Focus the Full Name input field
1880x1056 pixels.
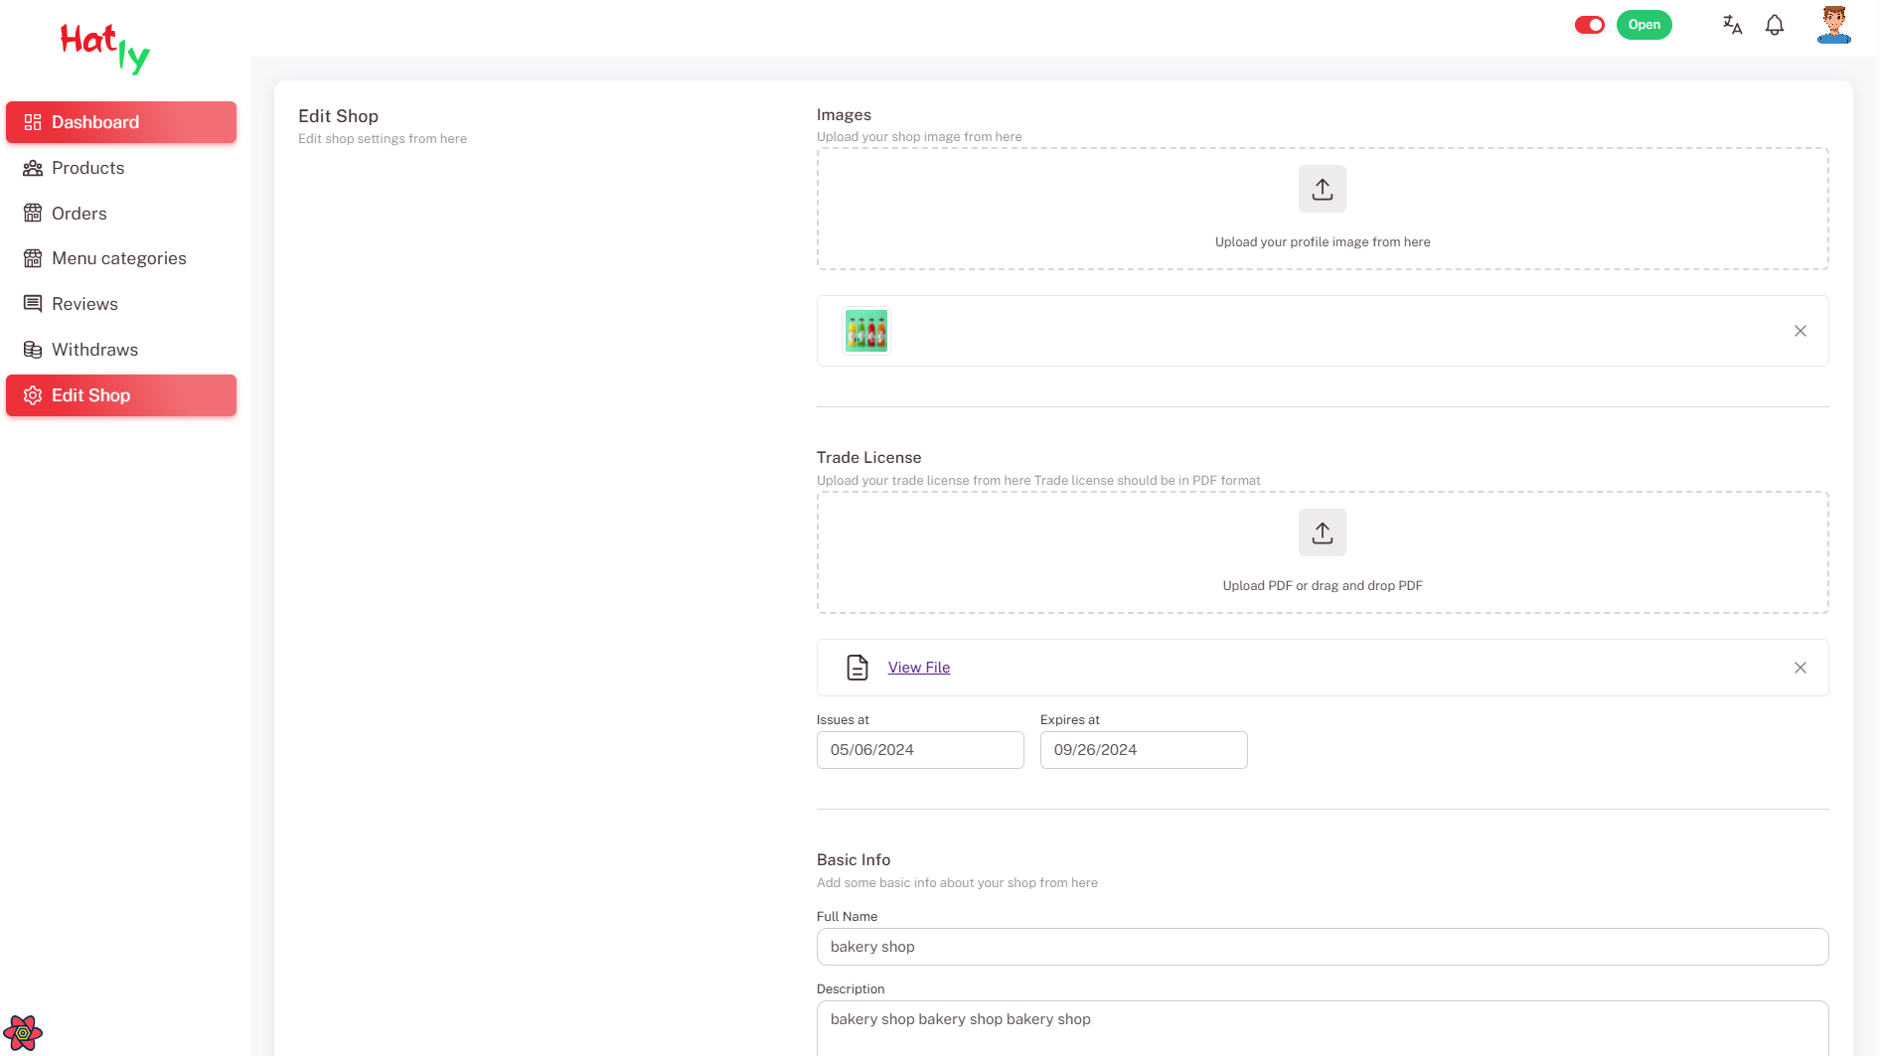pyautogui.click(x=1323, y=947)
